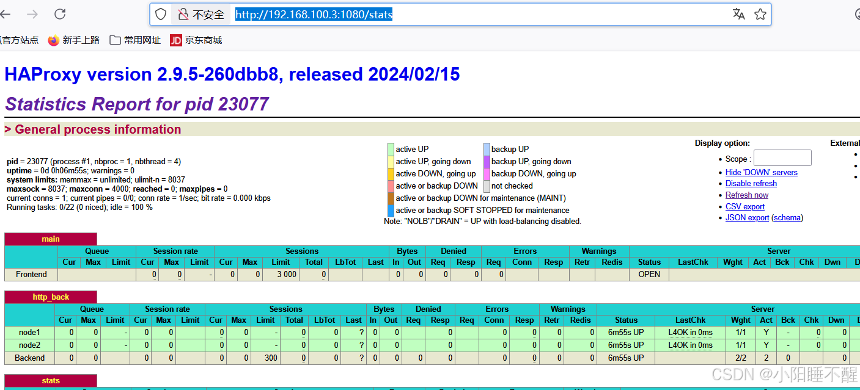Open the JSON export link
The width and height of the screenshot is (860, 390).
coord(747,218)
